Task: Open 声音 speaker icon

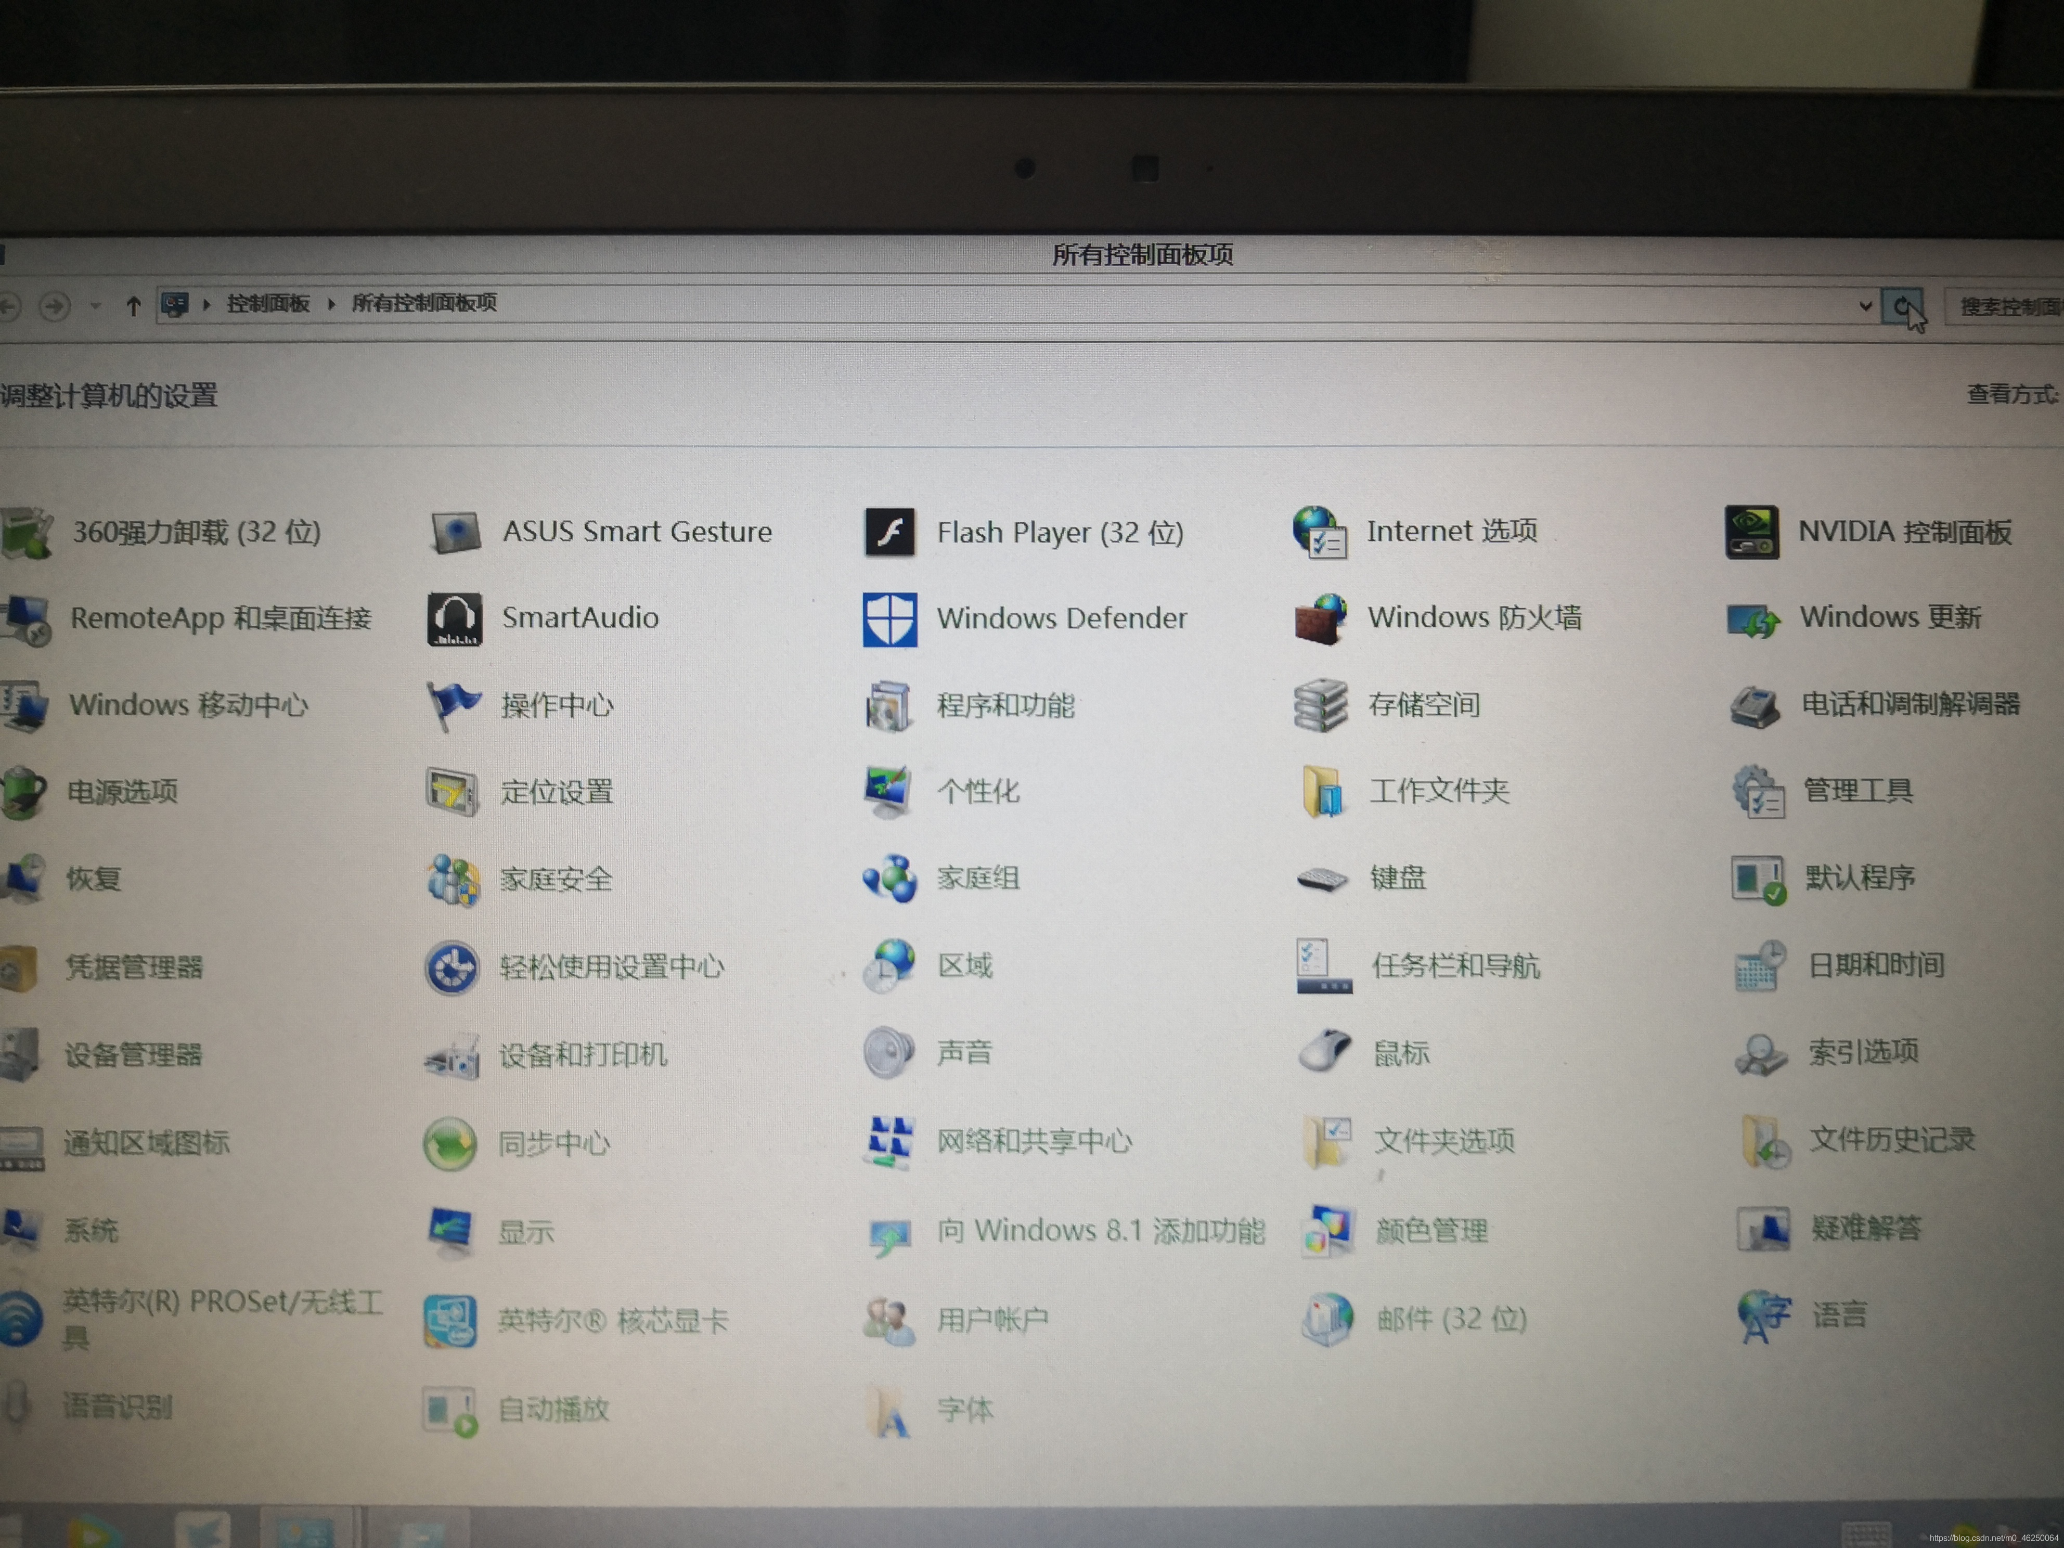Action: pyautogui.click(x=888, y=1052)
